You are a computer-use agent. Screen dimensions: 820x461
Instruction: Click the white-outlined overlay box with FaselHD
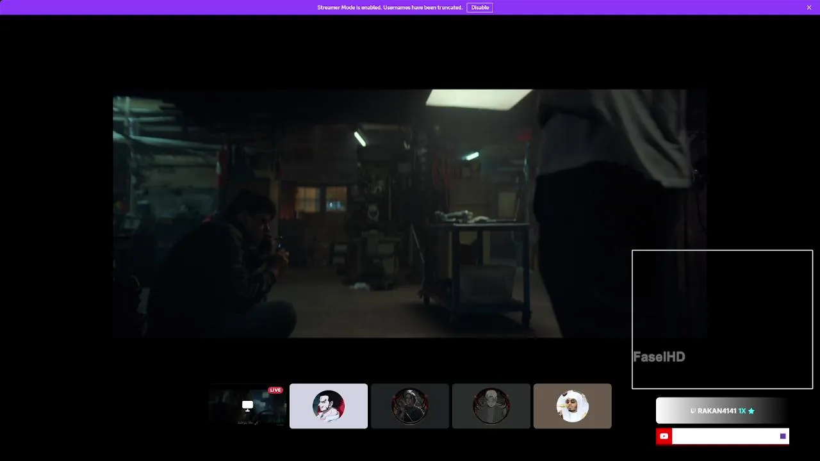[722, 319]
